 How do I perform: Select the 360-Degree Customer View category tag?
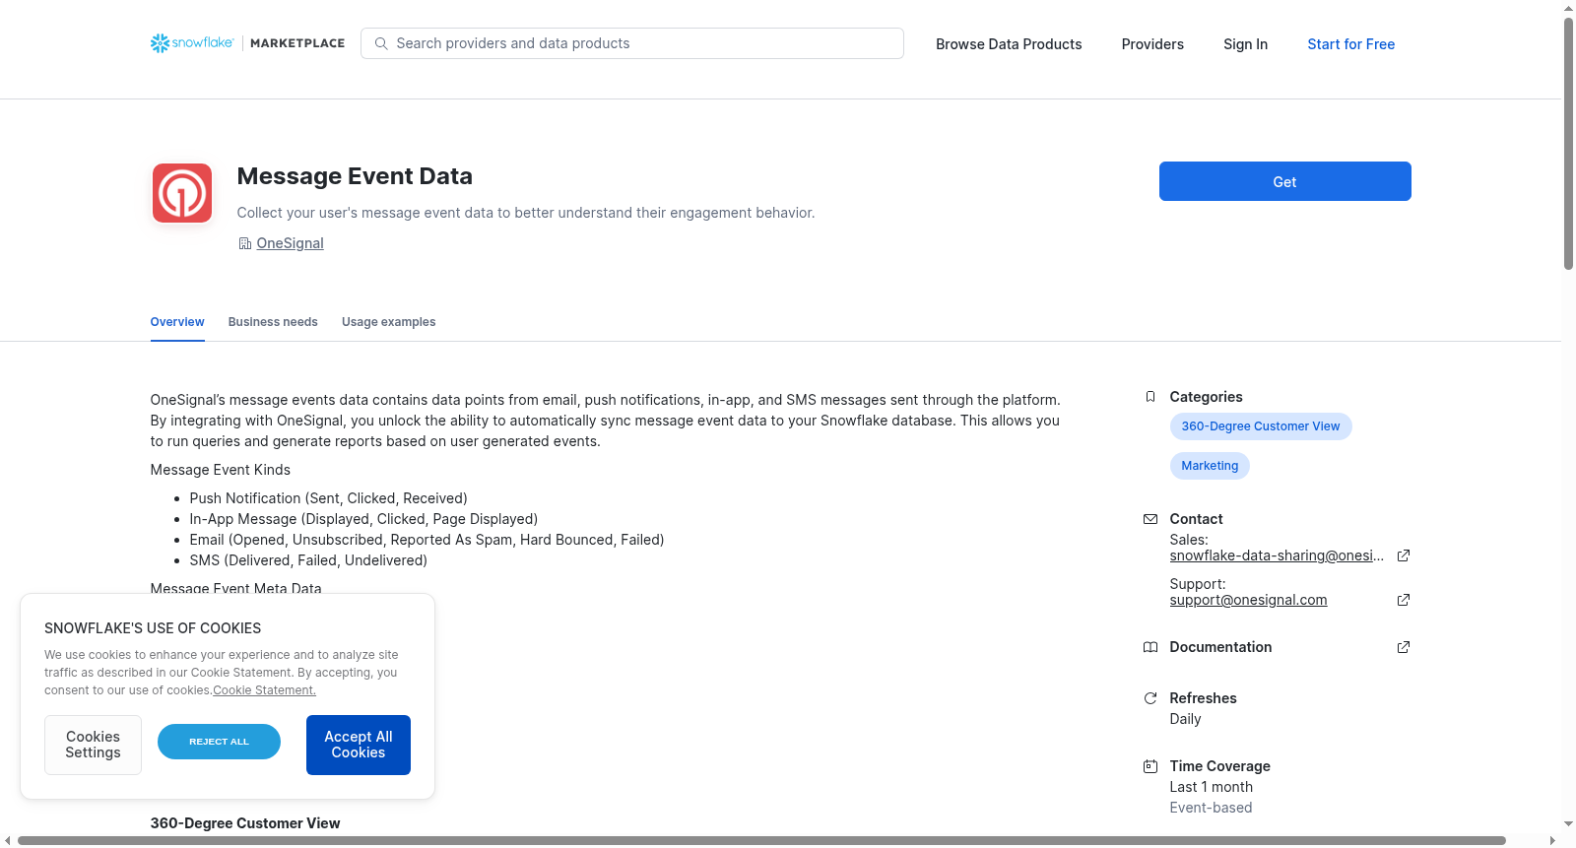[x=1261, y=426]
